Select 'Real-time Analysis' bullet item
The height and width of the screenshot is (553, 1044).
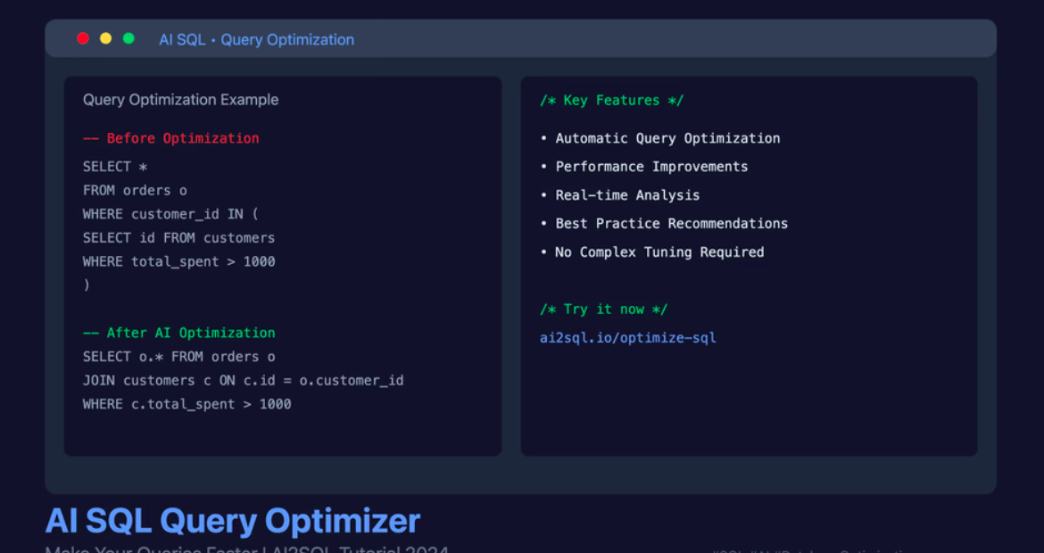point(626,195)
